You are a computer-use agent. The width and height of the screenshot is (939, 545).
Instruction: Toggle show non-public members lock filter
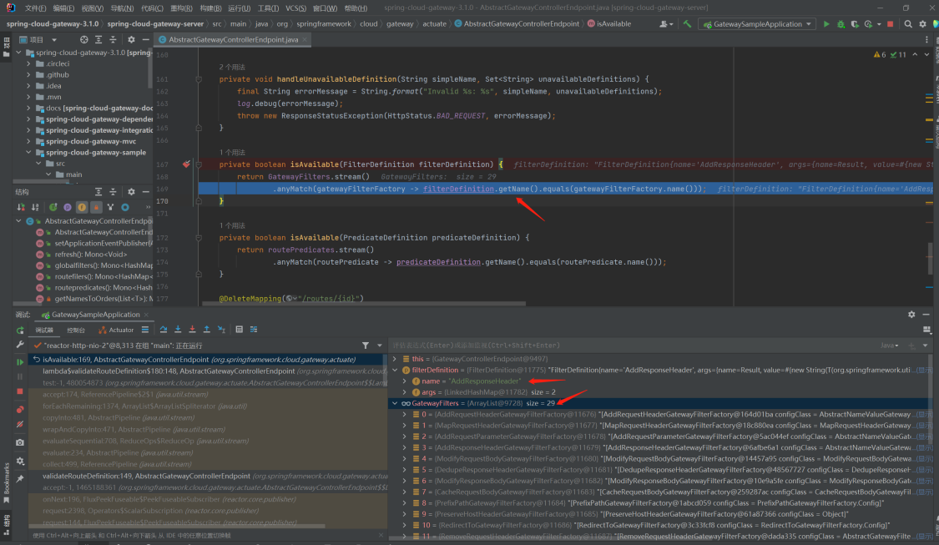[96, 207]
